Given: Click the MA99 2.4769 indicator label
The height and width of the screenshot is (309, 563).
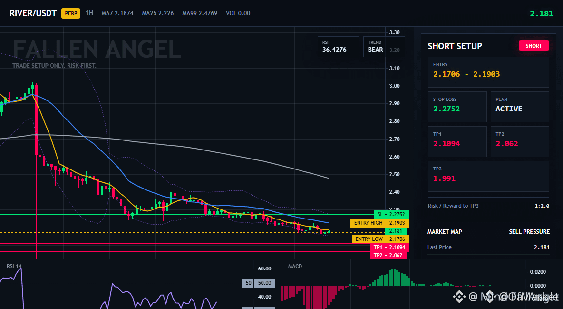Looking at the screenshot, I should [x=200, y=13].
